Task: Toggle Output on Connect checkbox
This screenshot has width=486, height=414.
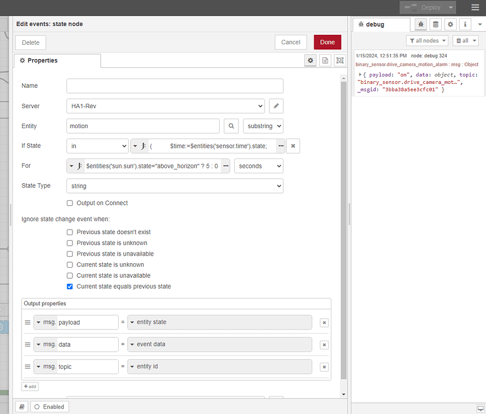Action: point(70,203)
